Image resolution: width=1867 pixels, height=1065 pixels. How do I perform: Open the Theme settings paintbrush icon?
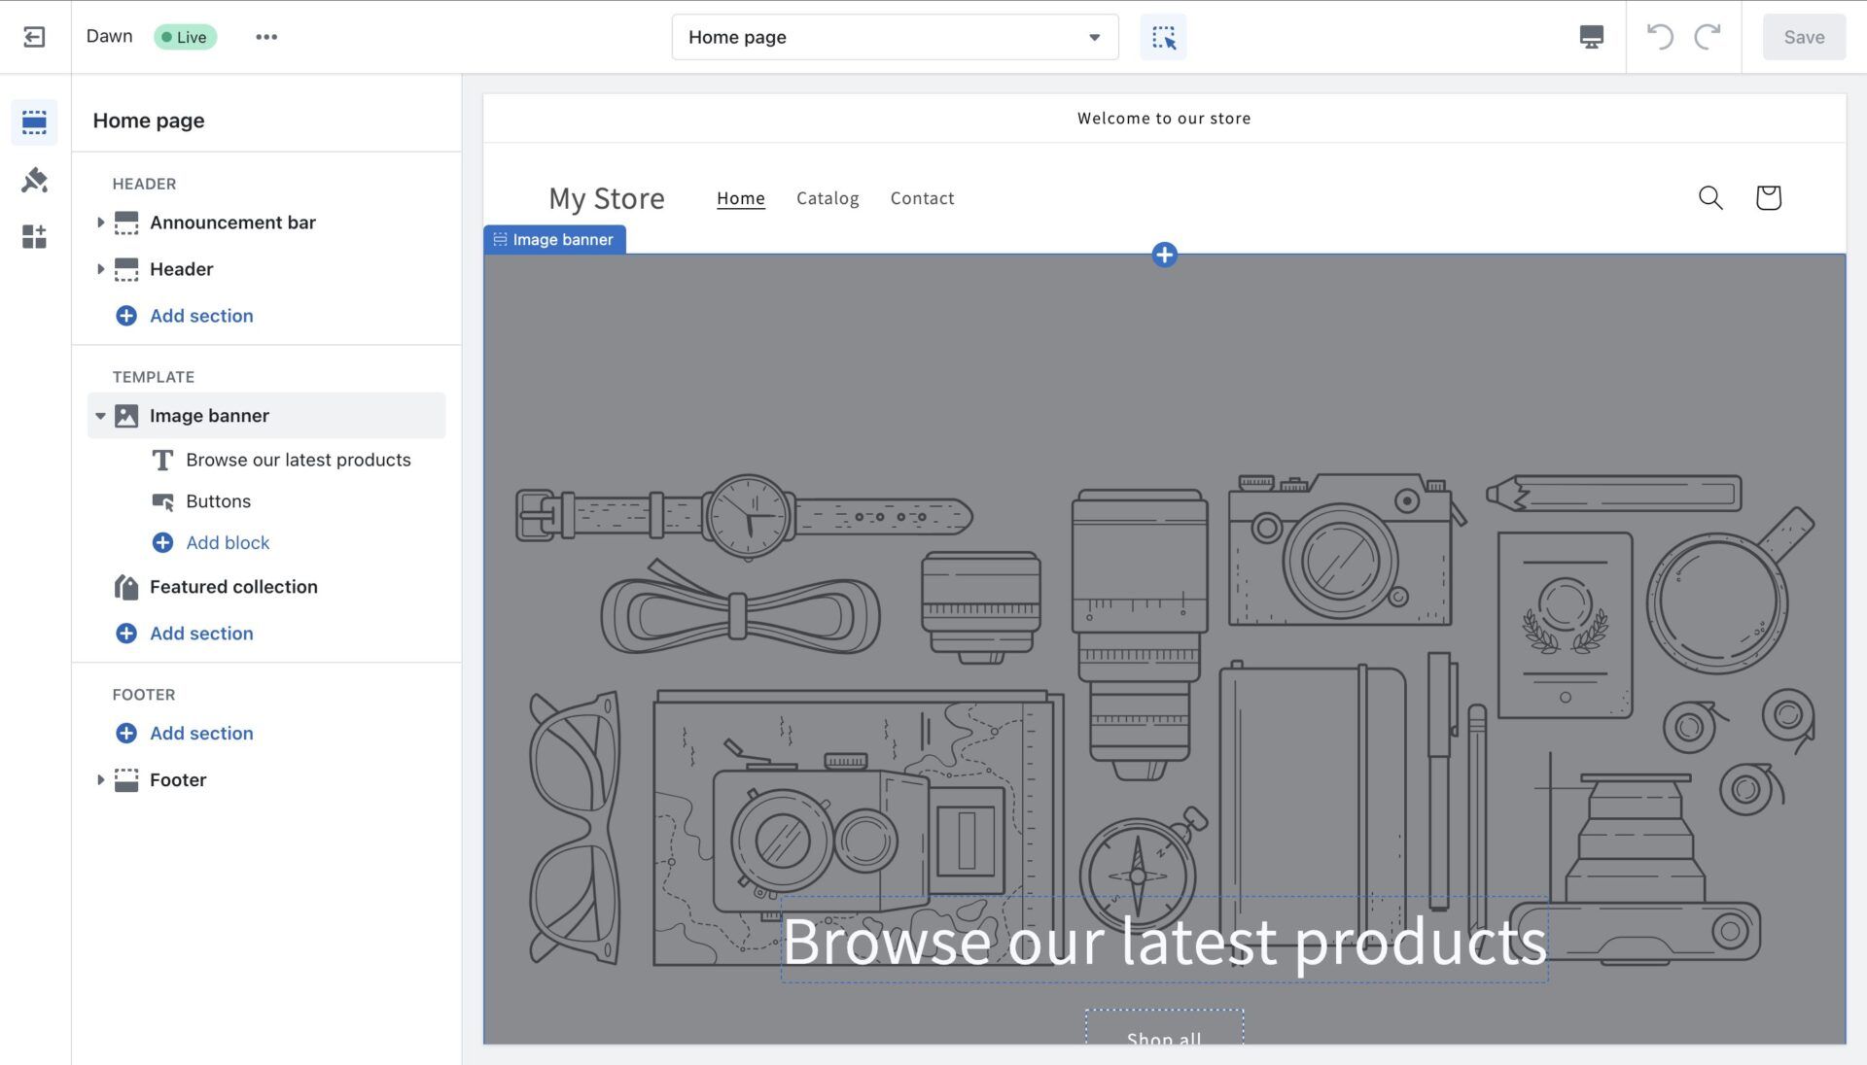tap(34, 180)
